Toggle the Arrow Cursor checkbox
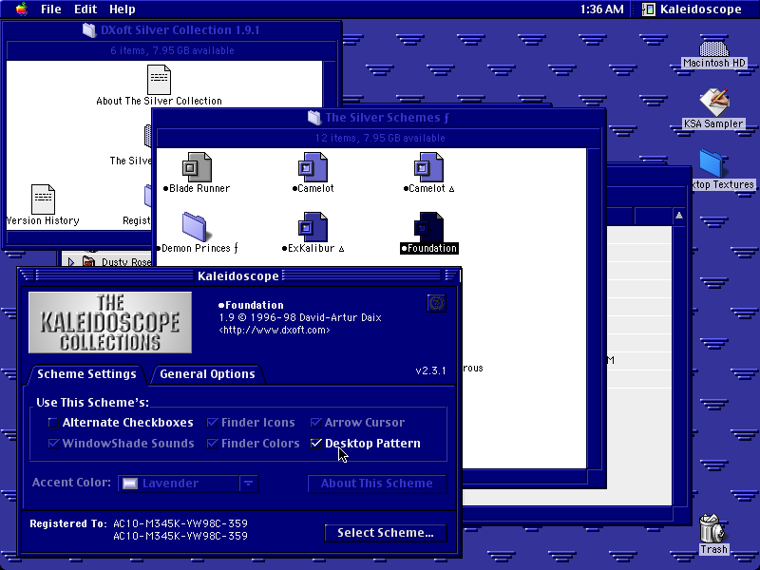Image resolution: width=760 pixels, height=570 pixels. click(316, 423)
